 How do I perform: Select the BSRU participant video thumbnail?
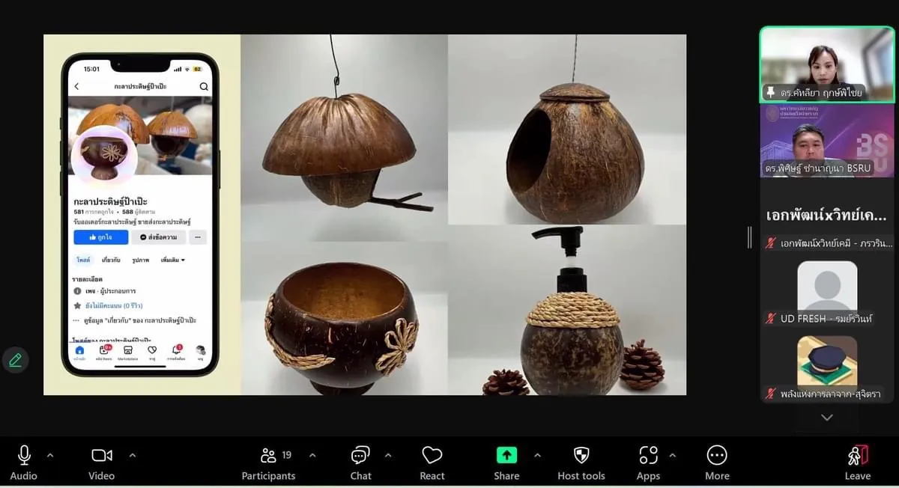[826, 140]
